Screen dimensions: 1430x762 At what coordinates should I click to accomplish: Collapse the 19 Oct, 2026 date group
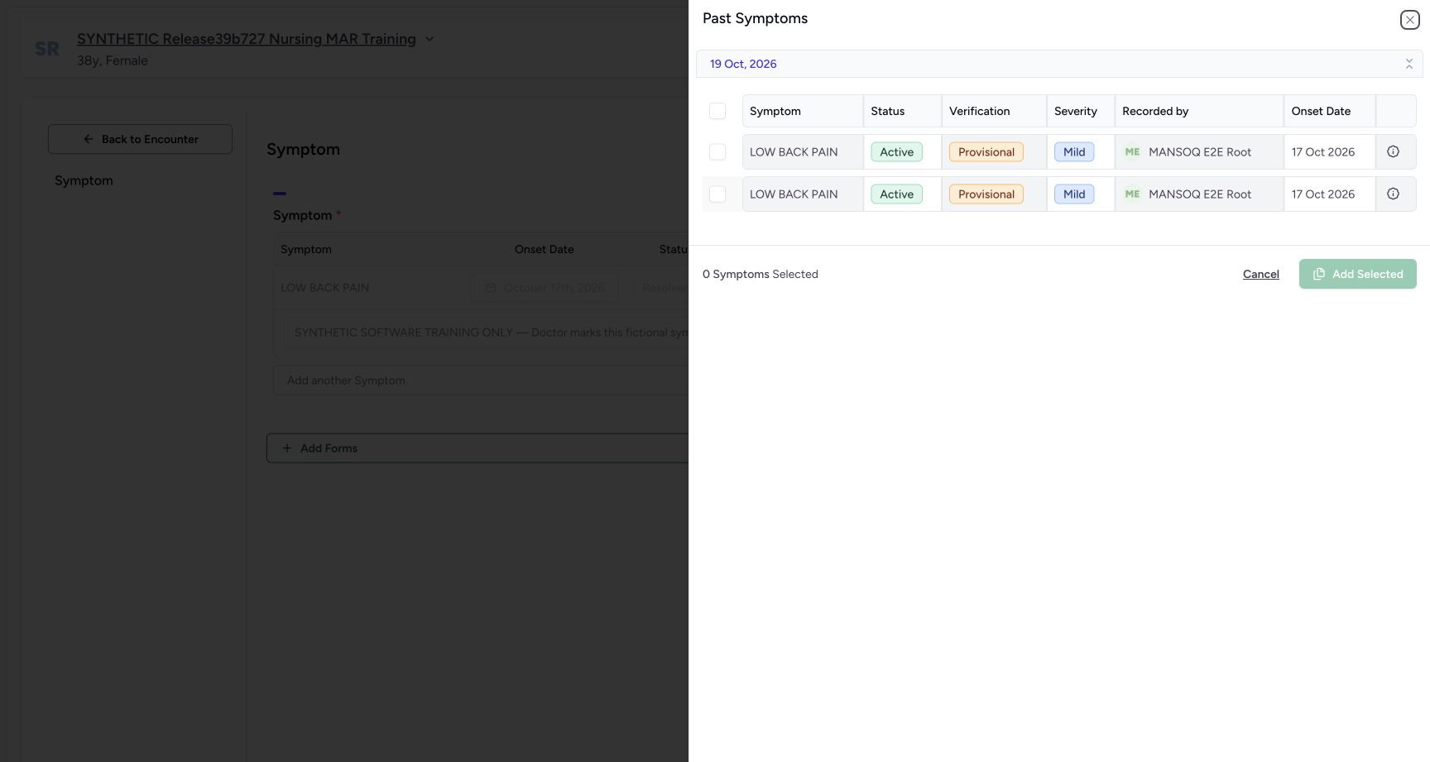click(x=1408, y=64)
